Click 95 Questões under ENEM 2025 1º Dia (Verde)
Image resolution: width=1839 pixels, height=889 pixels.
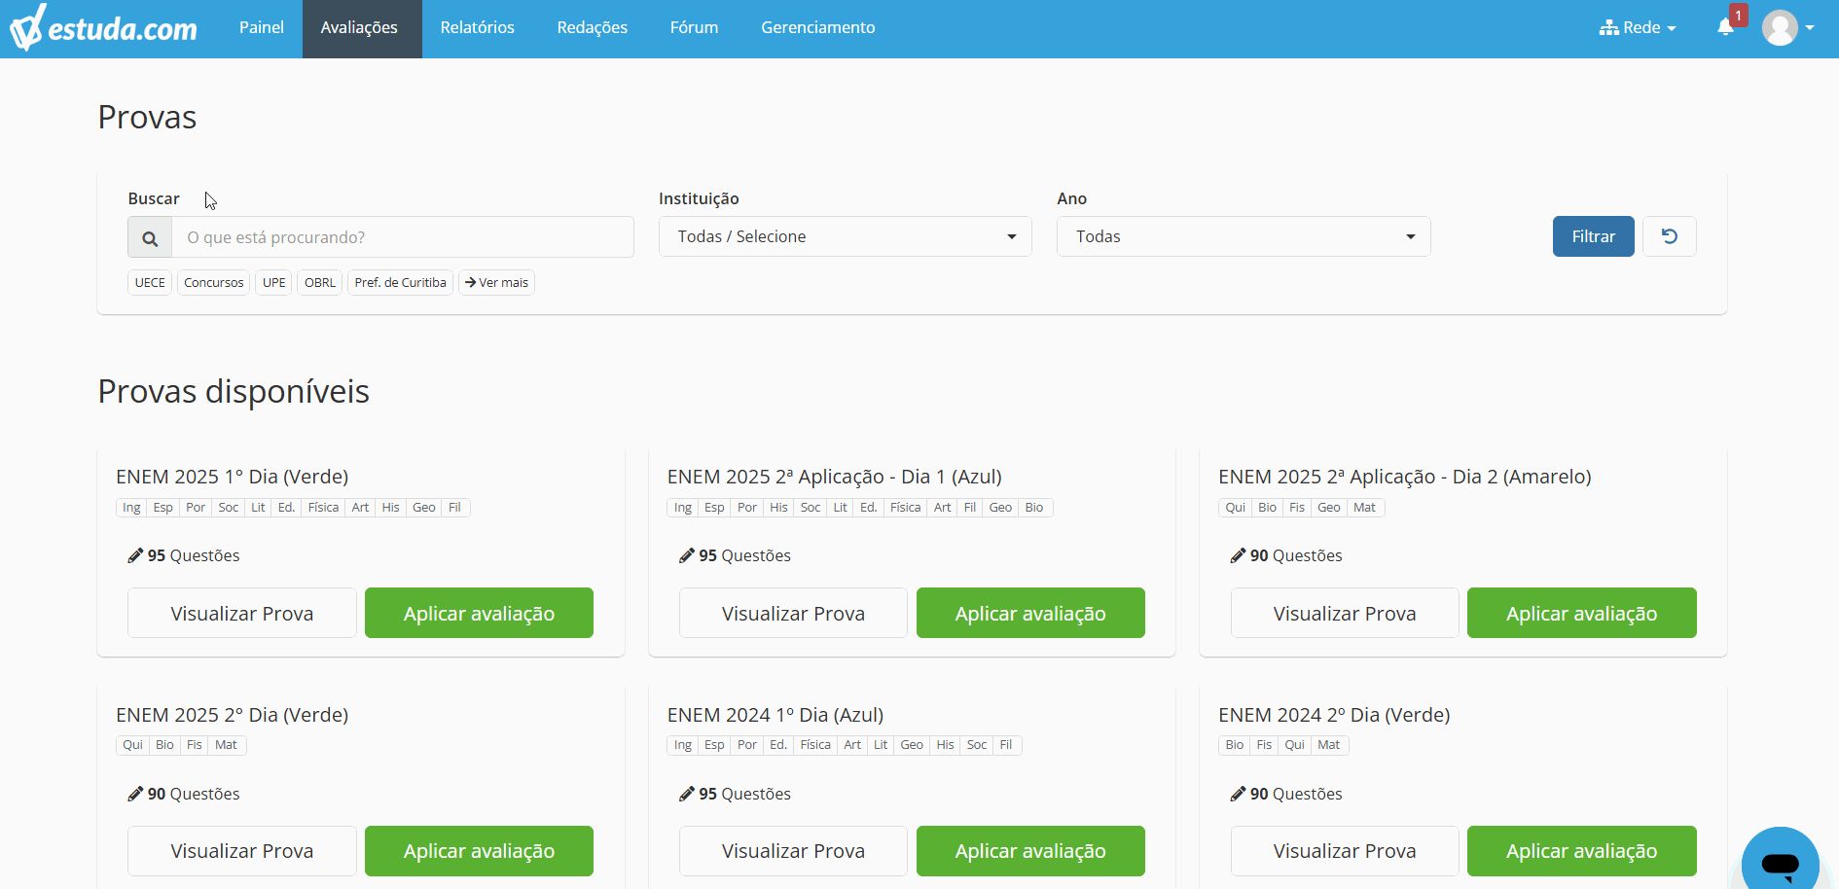coord(184,555)
